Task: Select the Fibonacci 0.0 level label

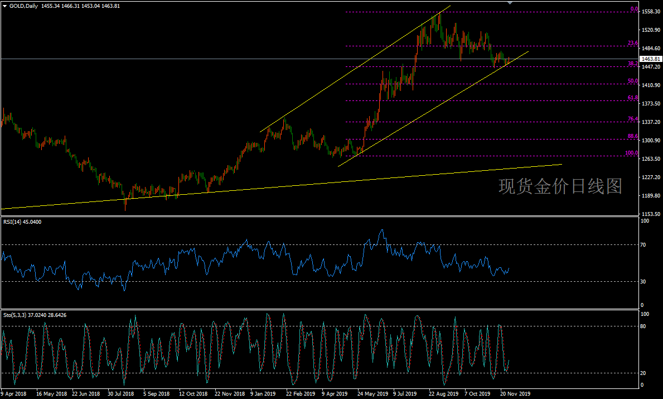Action: pyautogui.click(x=634, y=9)
